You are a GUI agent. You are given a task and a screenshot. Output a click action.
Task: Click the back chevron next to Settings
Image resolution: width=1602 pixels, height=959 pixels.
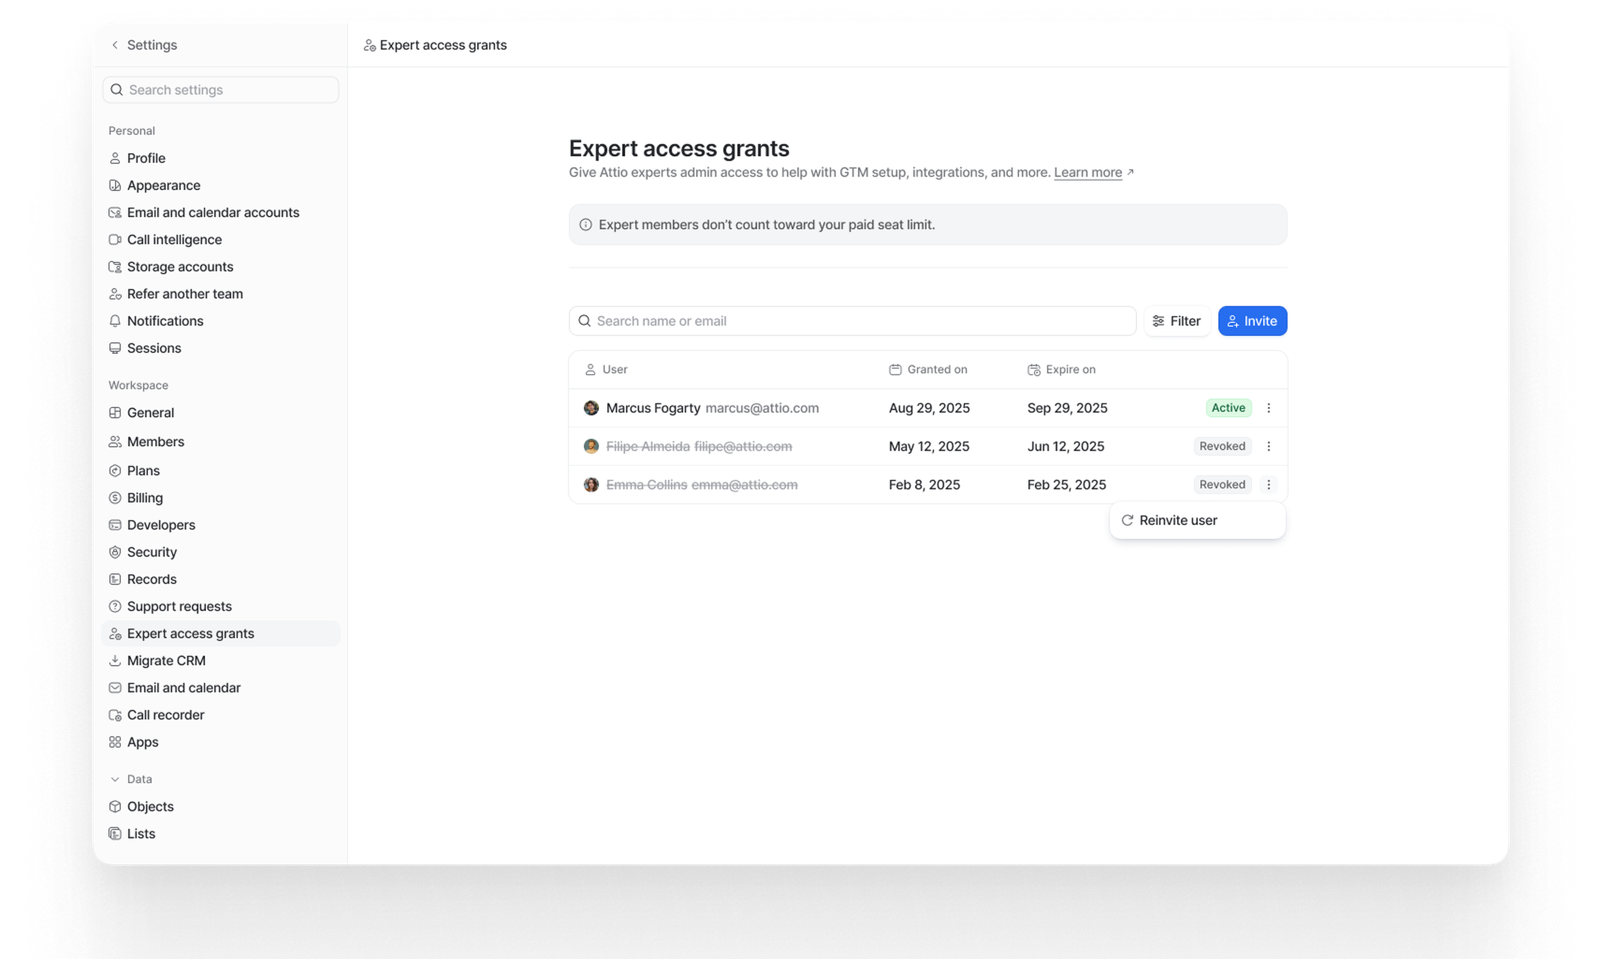point(115,45)
